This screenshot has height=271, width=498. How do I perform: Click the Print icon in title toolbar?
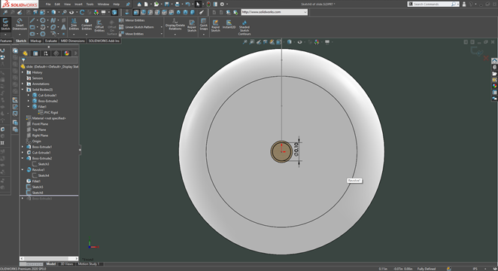tap(178, 4)
